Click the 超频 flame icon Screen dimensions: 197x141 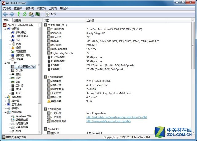click(x=13, y=48)
